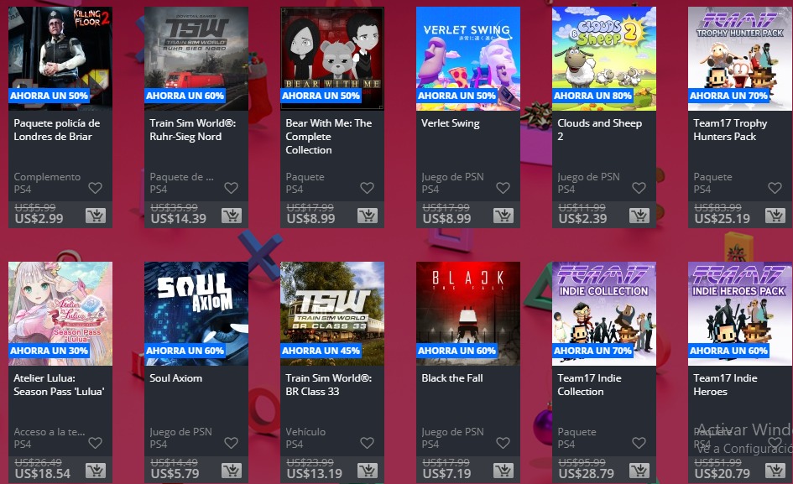
Task: Open the Bear With Me cover image
Action: 332,59
